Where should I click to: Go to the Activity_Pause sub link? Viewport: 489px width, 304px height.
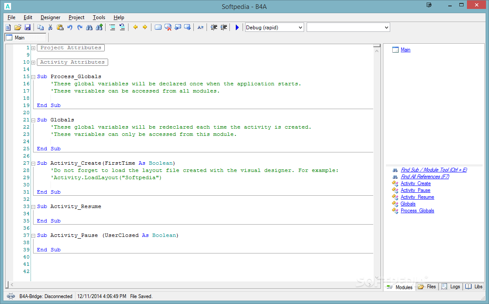[x=415, y=190]
